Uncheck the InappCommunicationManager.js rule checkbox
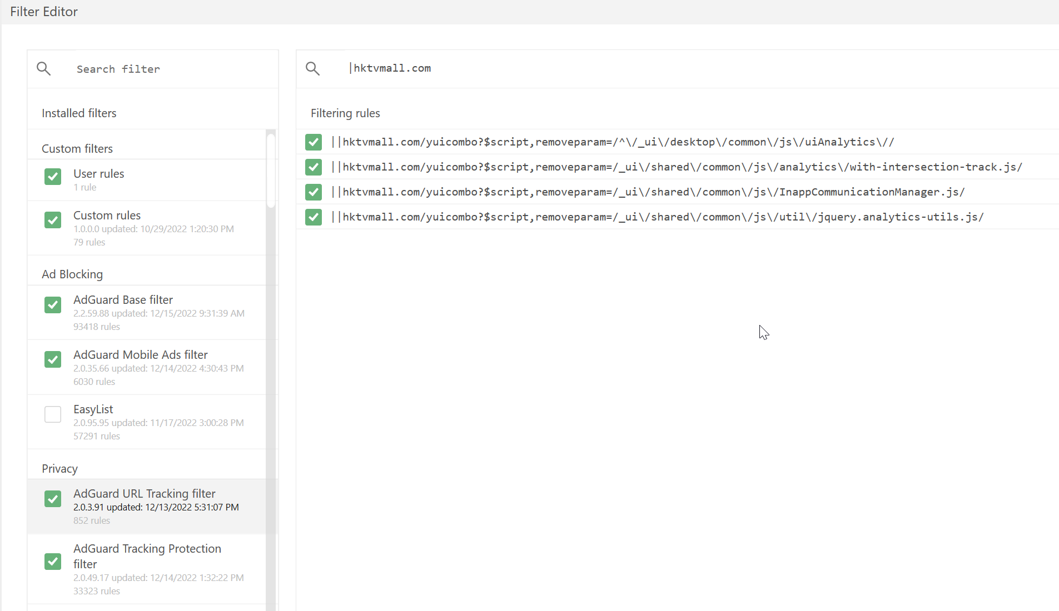The height and width of the screenshot is (611, 1059). coord(314,192)
